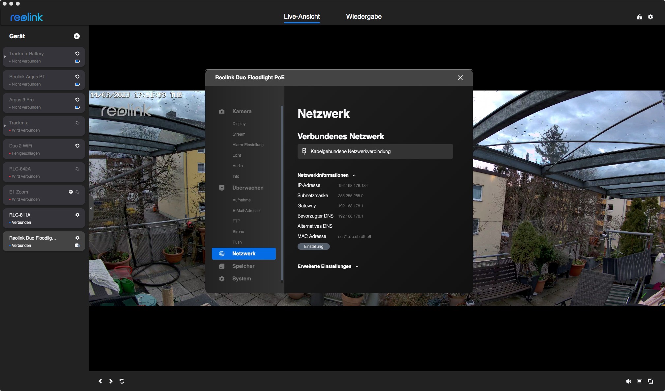Switch to the Wiedergabe tab
Viewport: 665px width, 391px height.
364,16
